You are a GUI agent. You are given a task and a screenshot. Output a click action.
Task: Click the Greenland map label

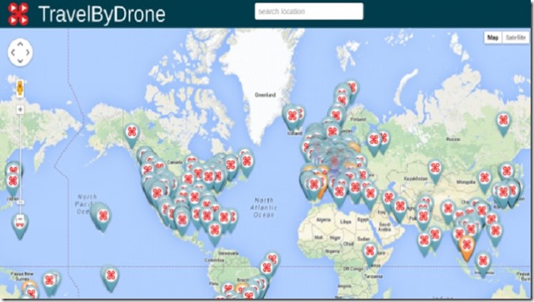click(265, 95)
